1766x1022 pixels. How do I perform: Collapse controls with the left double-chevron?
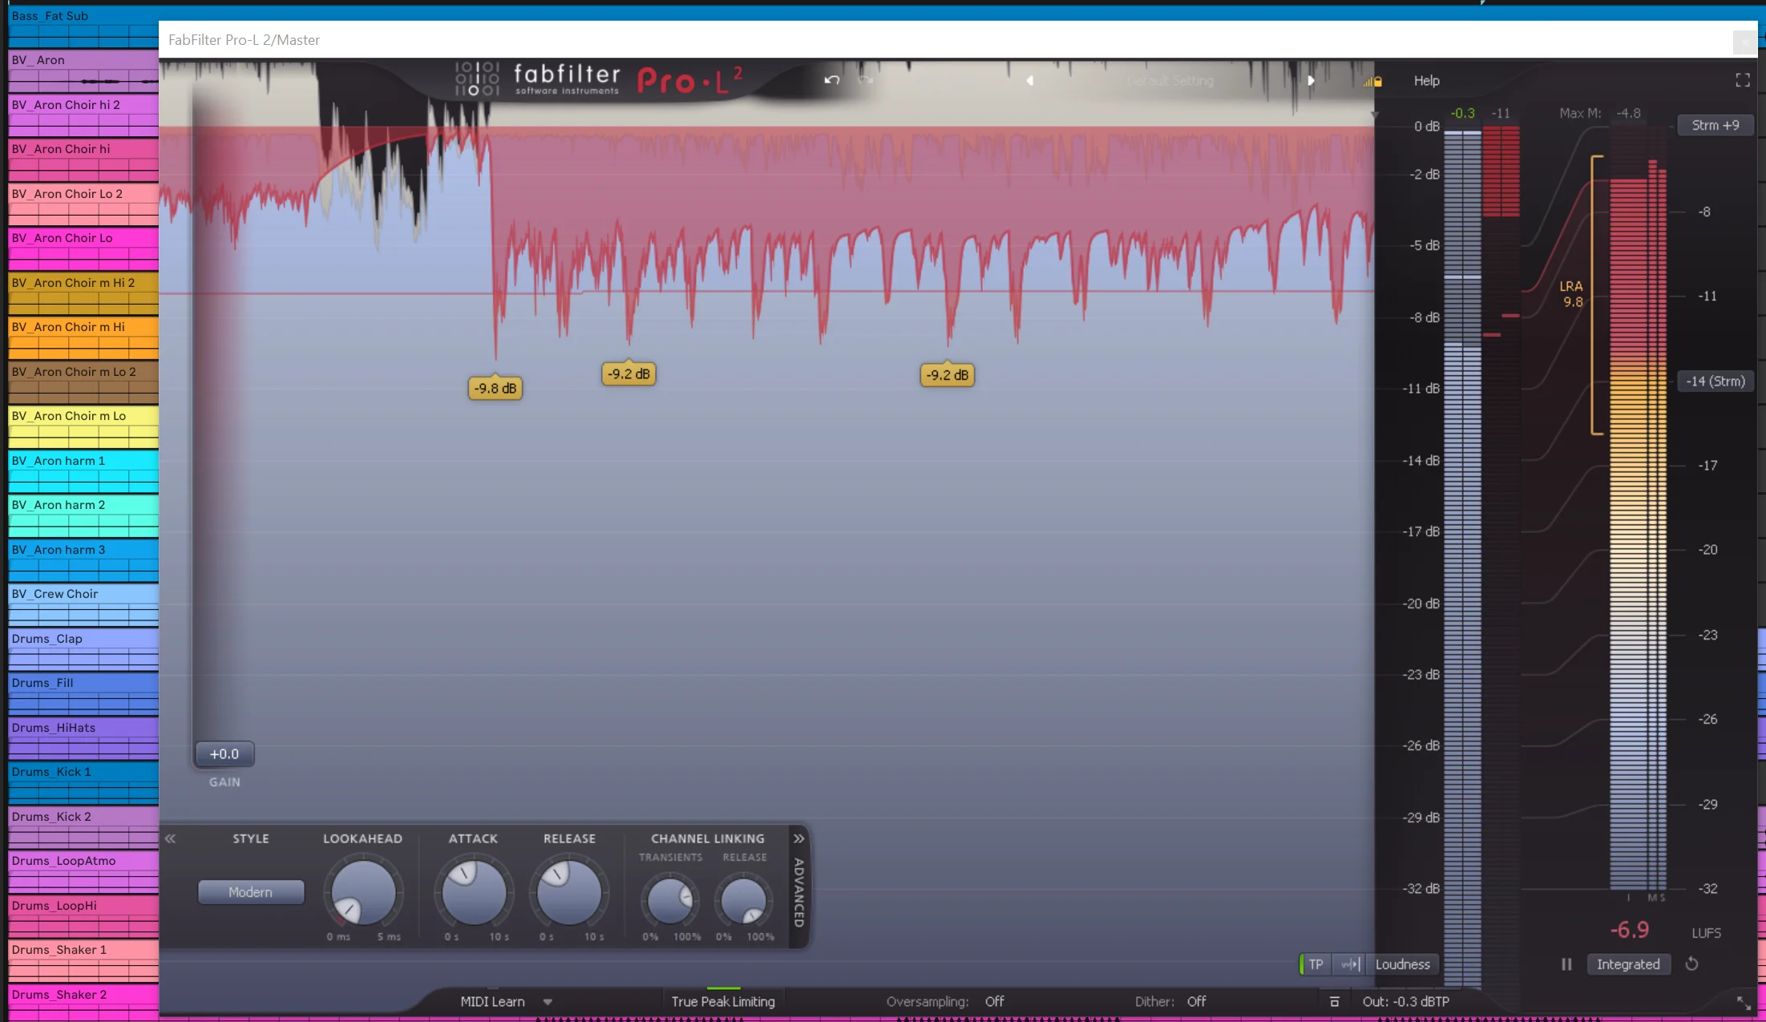[170, 838]
